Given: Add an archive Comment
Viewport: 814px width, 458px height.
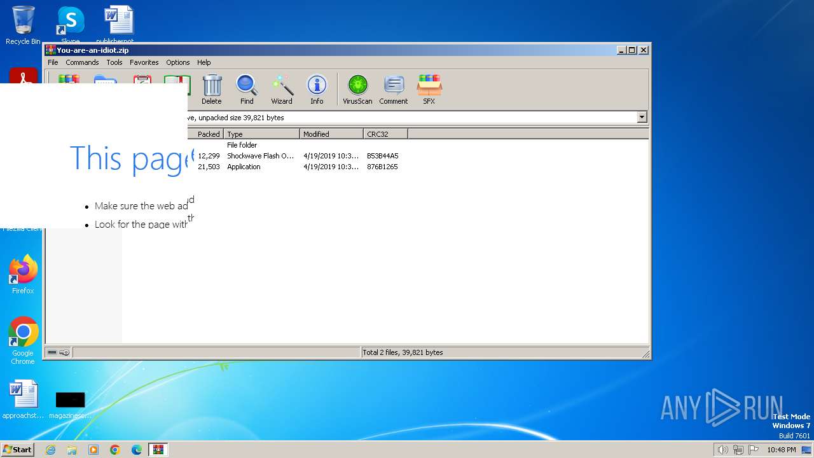Looking at the screenshot, I should coord(394,89).
